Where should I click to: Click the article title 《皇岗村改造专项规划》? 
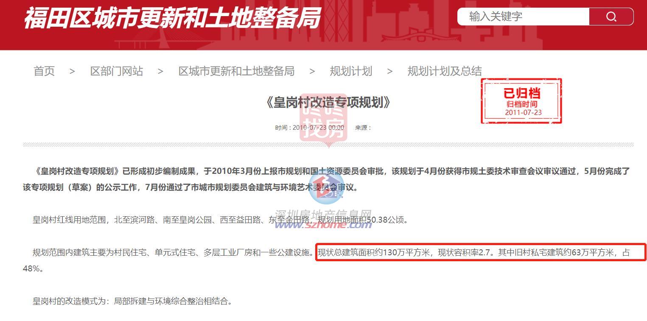pos(327,102)
